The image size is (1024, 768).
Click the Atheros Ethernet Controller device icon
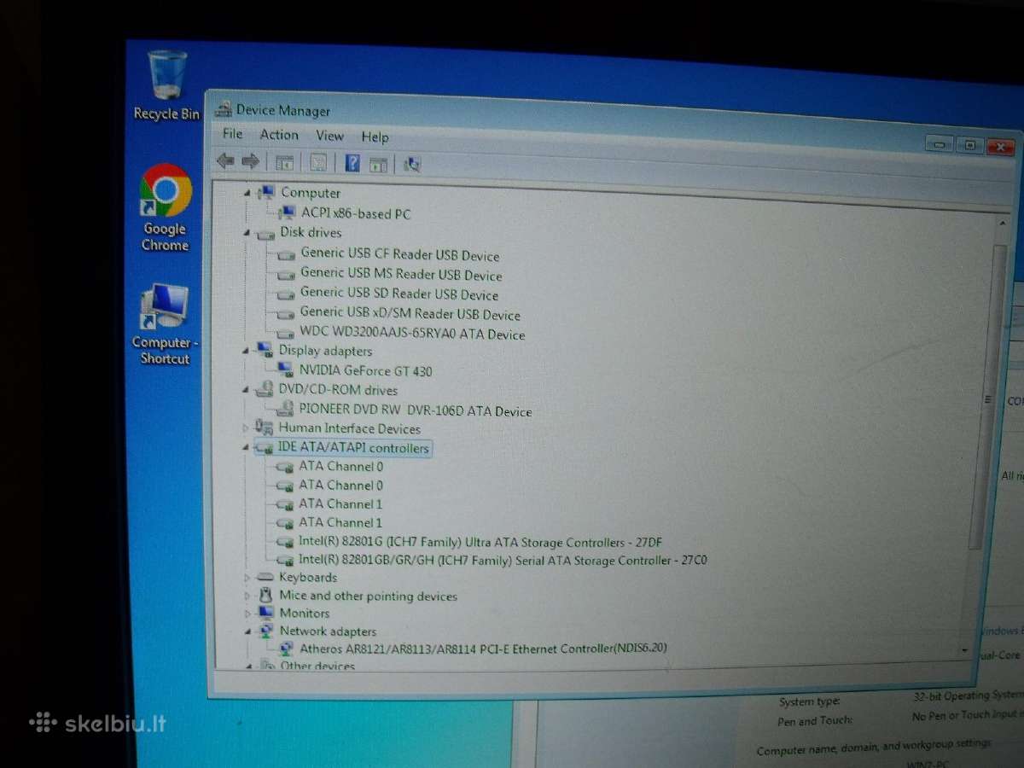(x=286, y=649)
